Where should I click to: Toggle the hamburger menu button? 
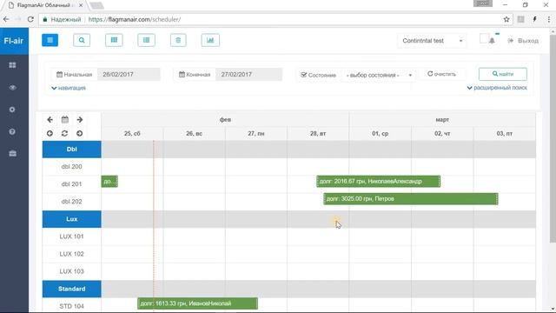click(50, 40)
